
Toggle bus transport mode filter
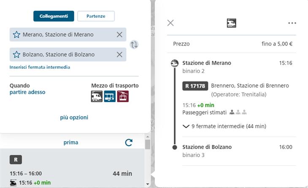coord(110,96)
